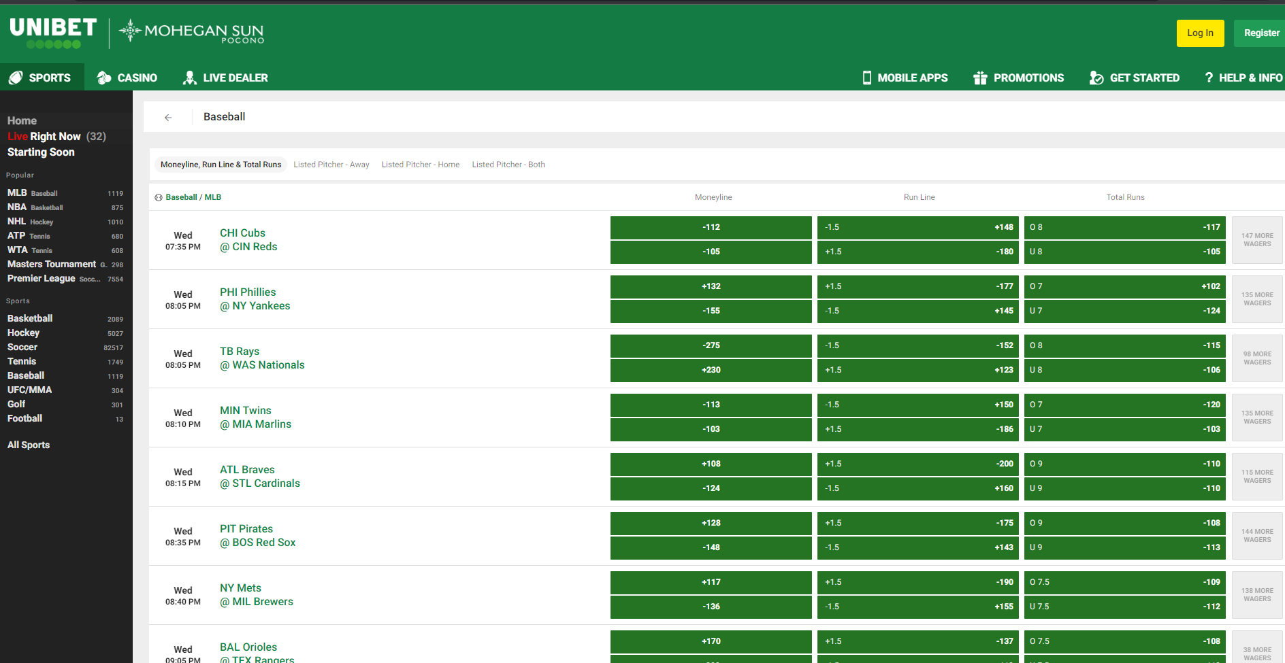Bet BOS Red Sox moneyline -148
Viewport: 1285px width, 663px height.
(711, 547)
